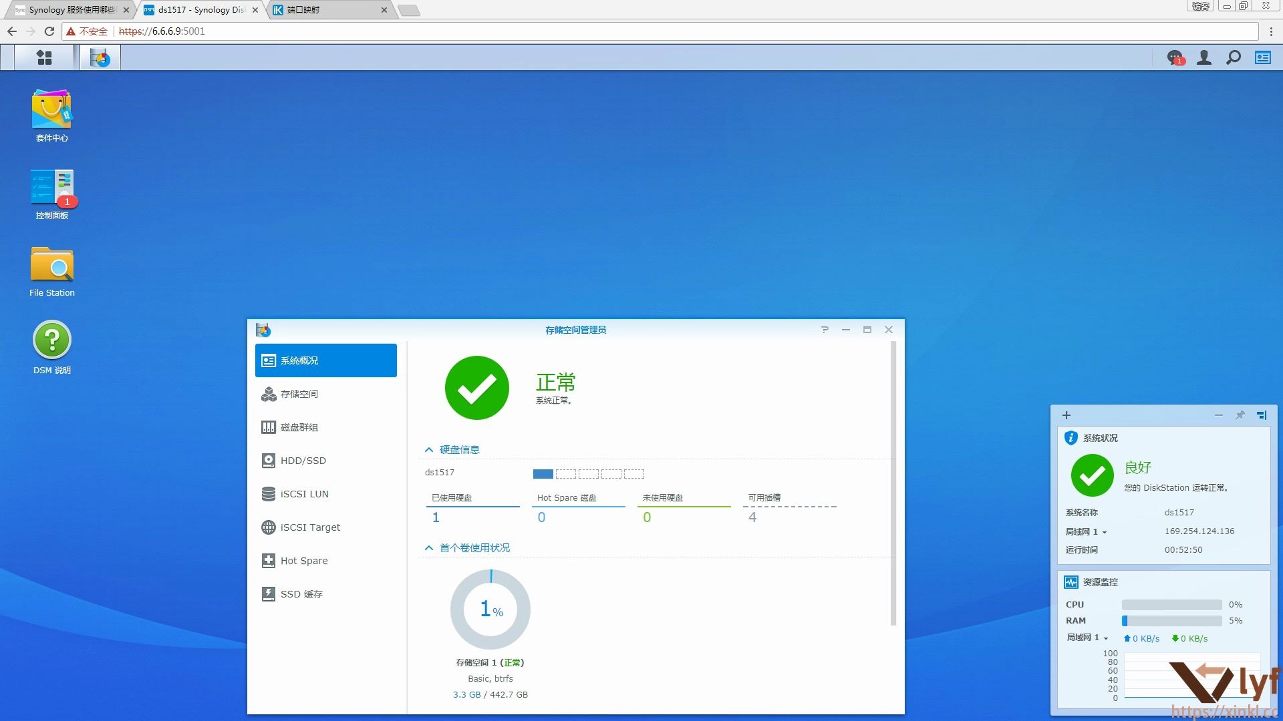Open the 控制面板 desktop icon
This screenshot has width=1283, height=721.
(x=51, y=190)
